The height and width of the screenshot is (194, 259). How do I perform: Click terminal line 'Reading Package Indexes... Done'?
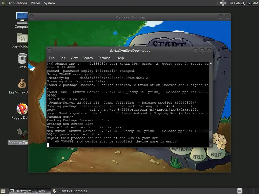click(78, 120)
